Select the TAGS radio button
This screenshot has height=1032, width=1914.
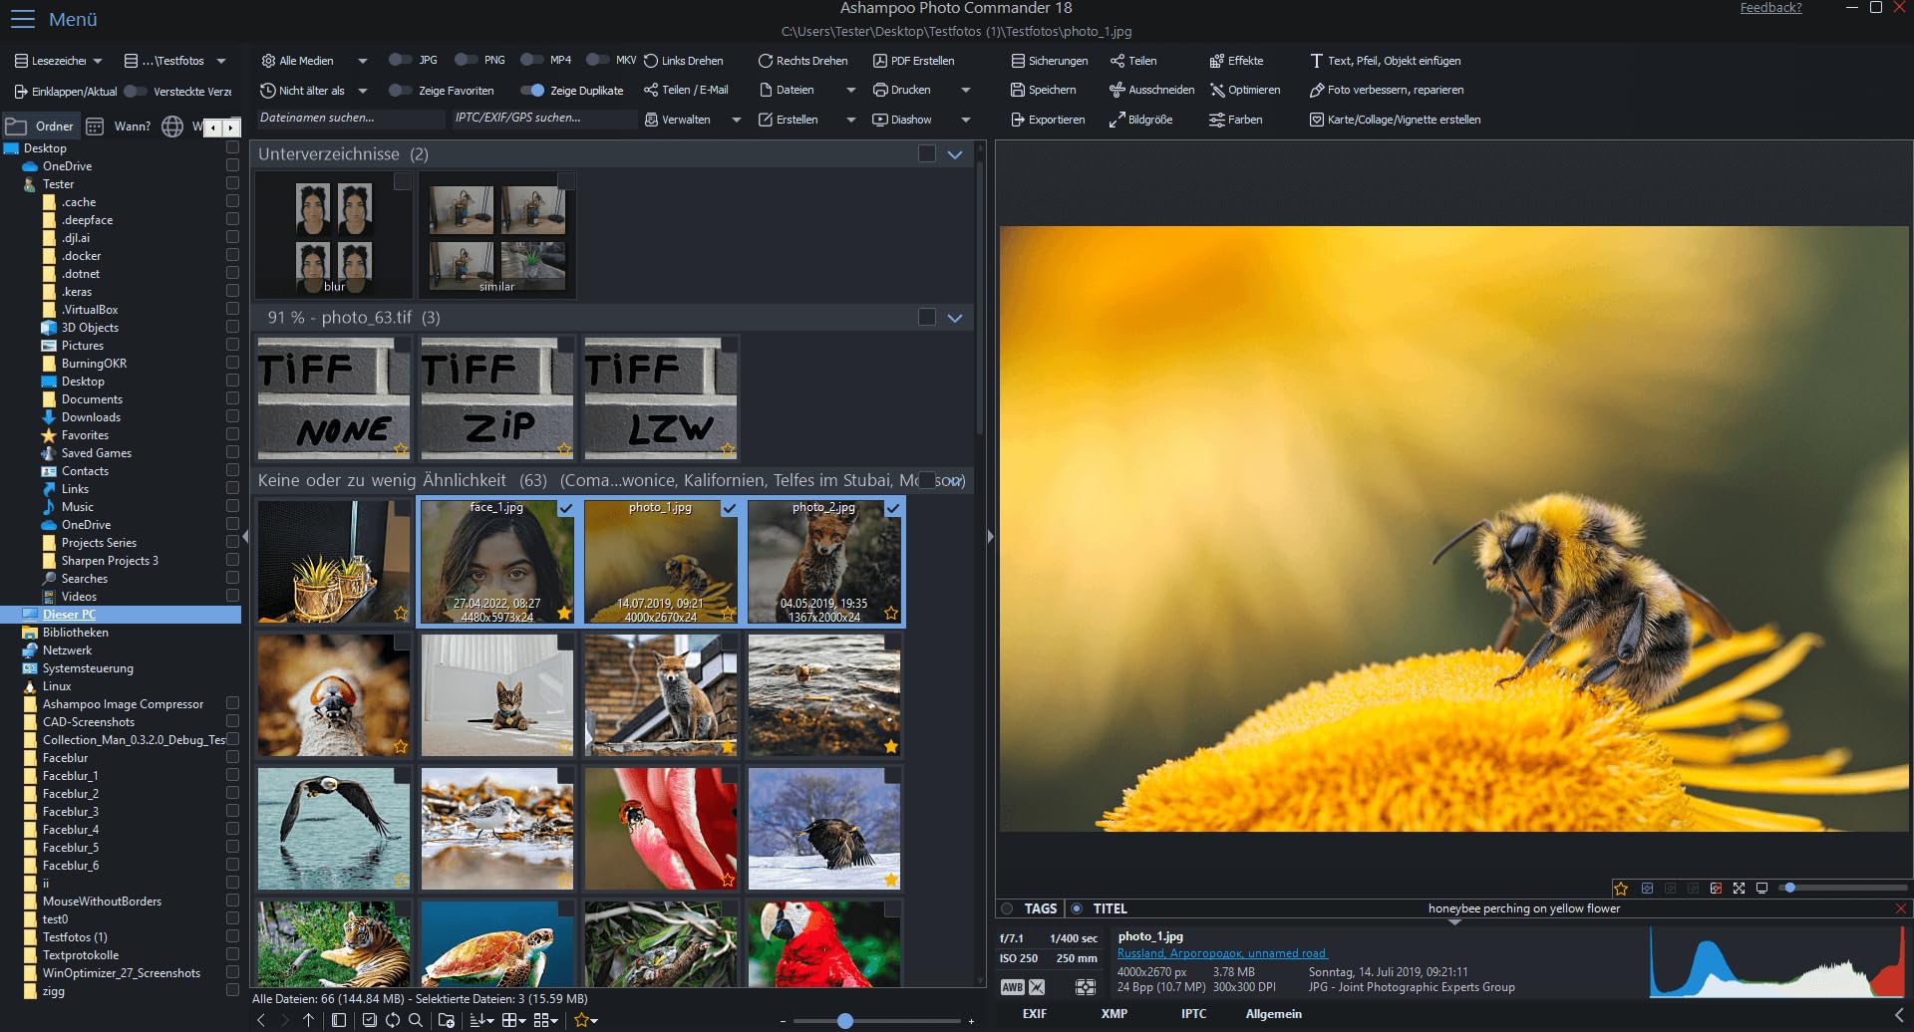click(1007, 908)
